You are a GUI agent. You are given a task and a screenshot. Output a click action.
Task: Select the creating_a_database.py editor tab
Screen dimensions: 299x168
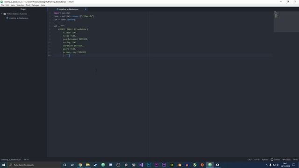[x=68, y=9]
